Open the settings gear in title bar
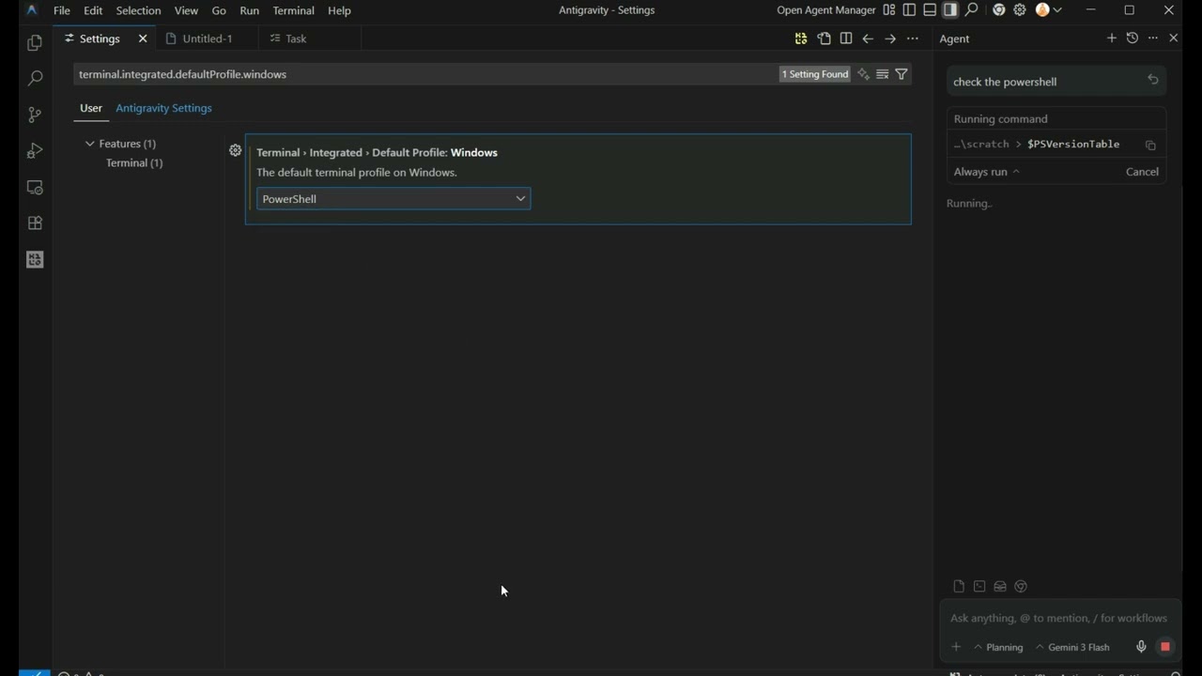The width and height of the screenshot is (1202, 676). [x=1020, y=10]
